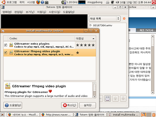Image resolution: width=156 pixels, height=117 pixels.
Task: Sort list by Codec column header
Action: [x=41, y=39]
